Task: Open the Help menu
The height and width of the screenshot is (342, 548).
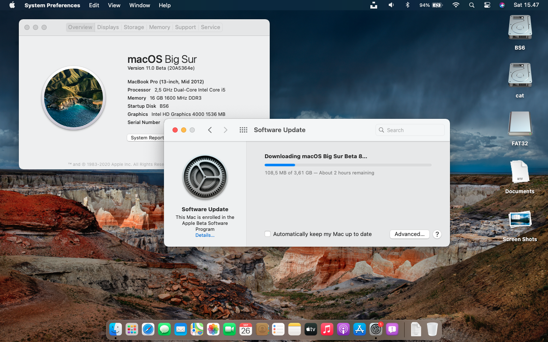Action: pos(165,5)
